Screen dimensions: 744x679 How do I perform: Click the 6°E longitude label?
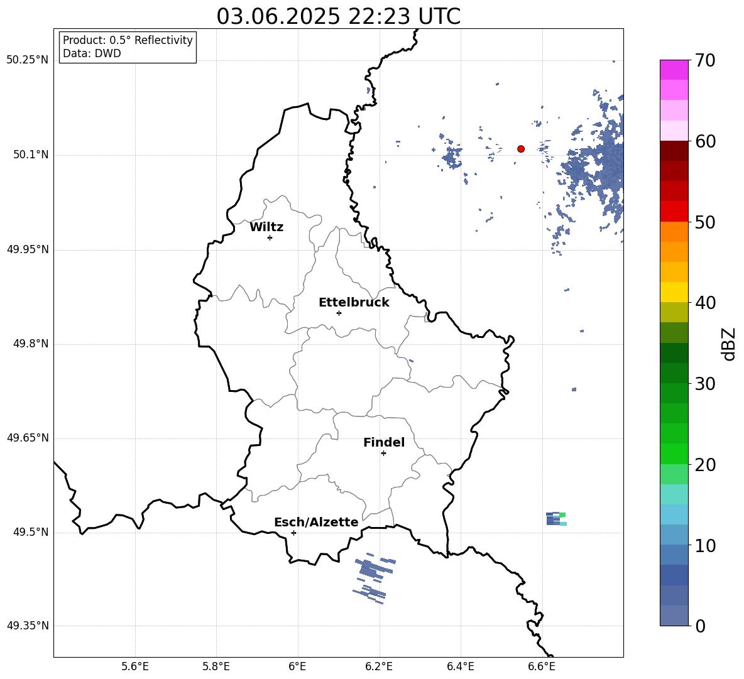(297, 666)
